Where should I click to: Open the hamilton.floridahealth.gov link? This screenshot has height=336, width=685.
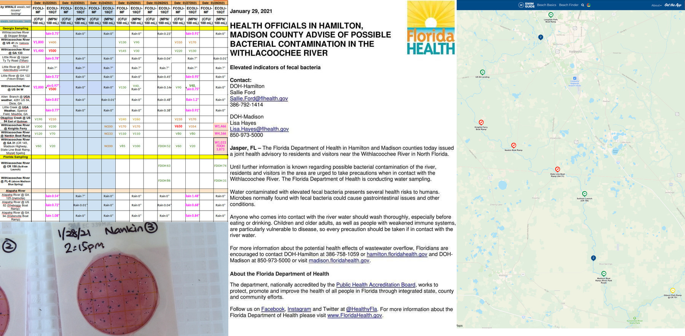pyautogui.click(x=397, y=254)
